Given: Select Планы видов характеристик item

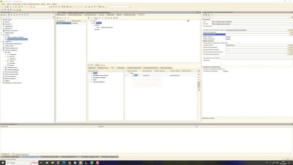Looking at the screenshot, I should tap(13, 44).
